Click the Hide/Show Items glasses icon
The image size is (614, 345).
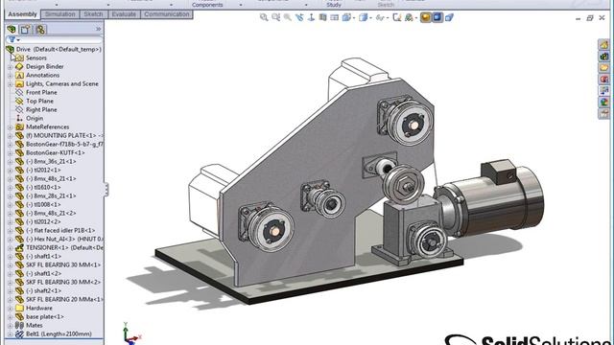pyautogui.click(x=379, y=17)
